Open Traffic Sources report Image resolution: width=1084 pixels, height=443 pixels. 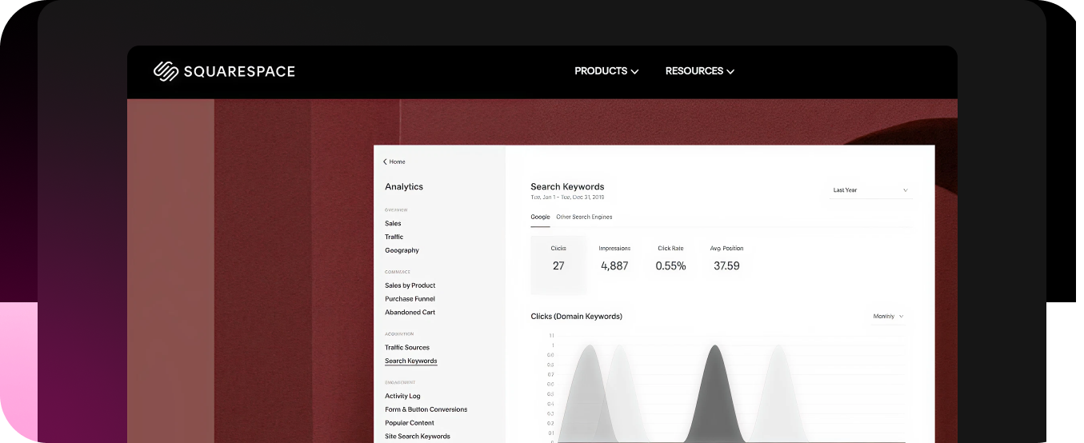pyautogui.click(x=407, y=348)
